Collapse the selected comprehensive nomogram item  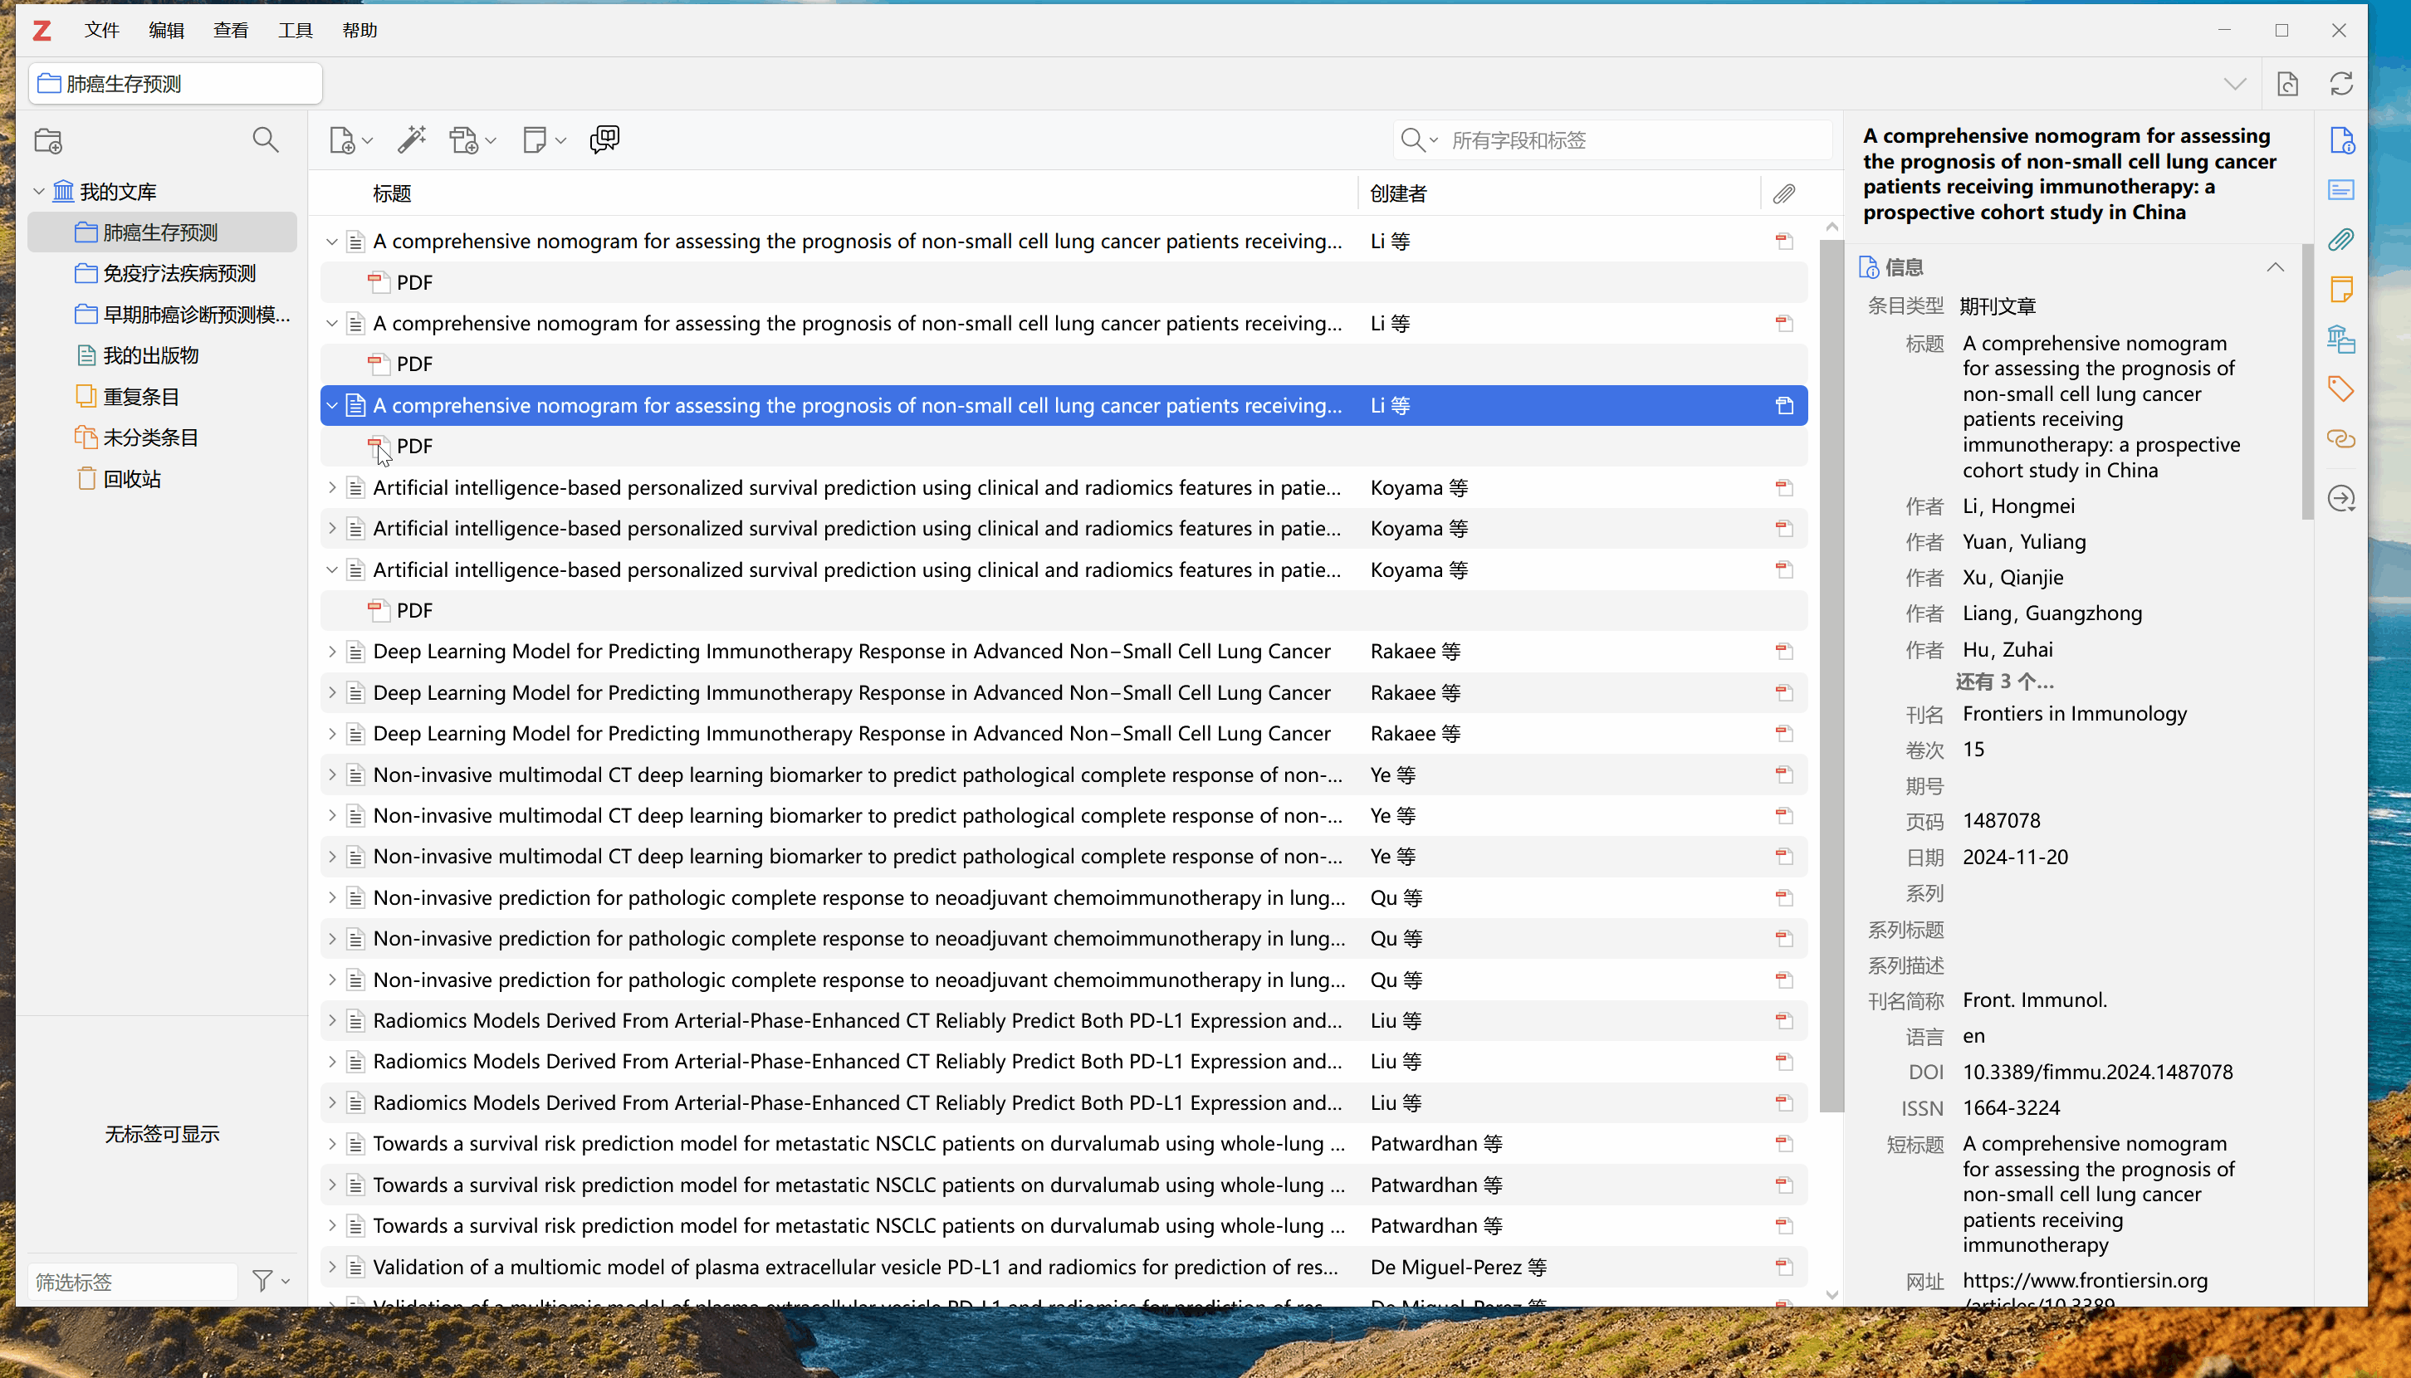point(332,405)
